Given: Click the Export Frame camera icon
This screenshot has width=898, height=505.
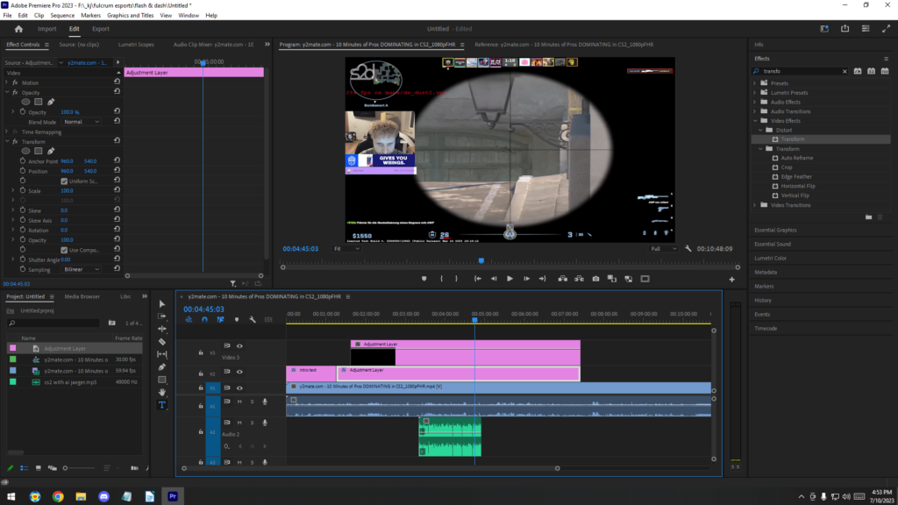Looking at the screenshot, I should [595, 279].
